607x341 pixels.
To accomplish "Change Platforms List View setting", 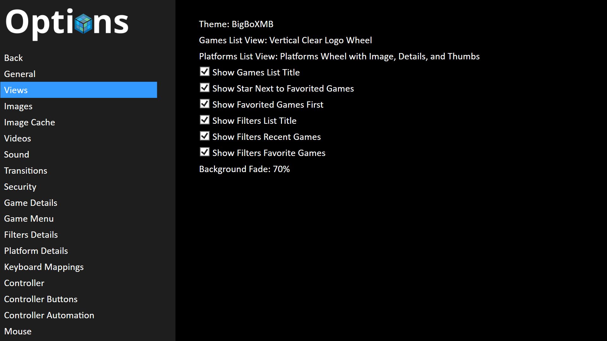I will click(x=339, y=57).
